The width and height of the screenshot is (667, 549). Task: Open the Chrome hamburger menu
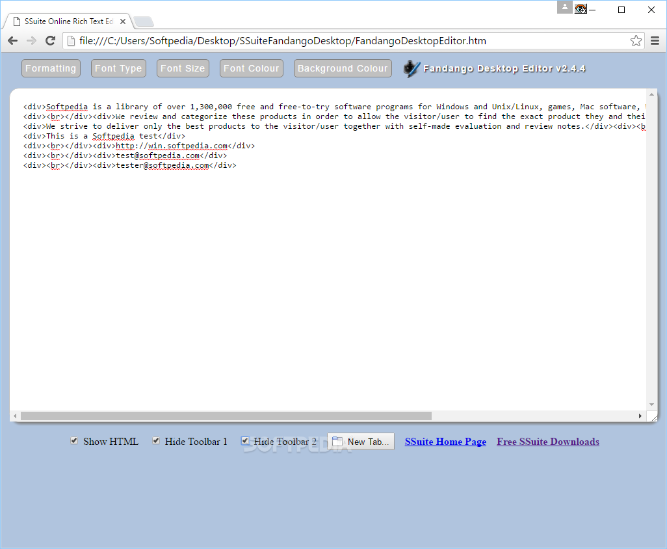(655, 41)
